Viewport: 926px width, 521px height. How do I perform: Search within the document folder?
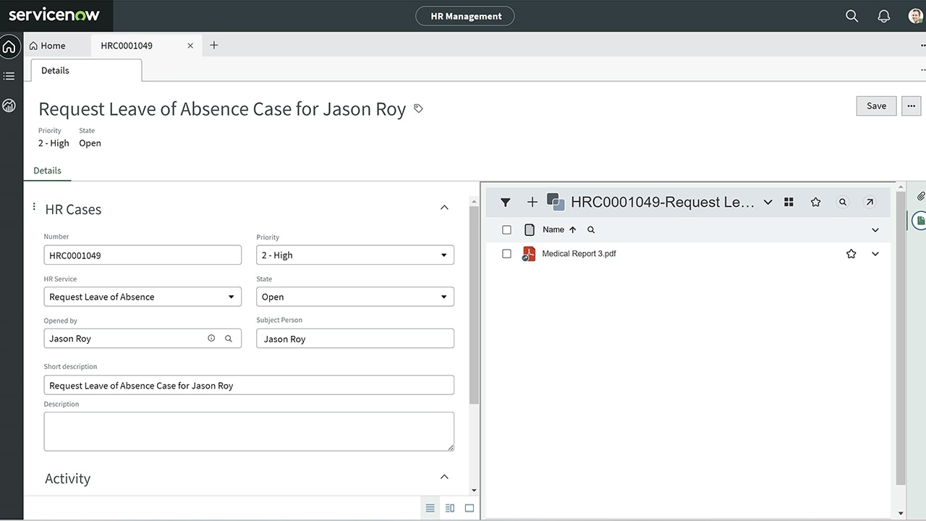(x=843, y=202)
